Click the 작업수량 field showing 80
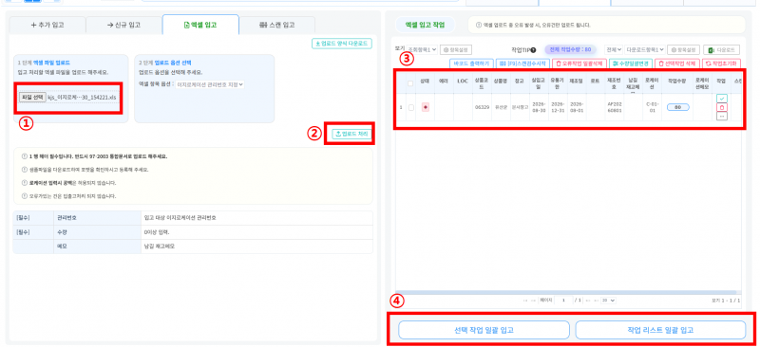Screen dimensions: 760x347 [x=678, y=107]
